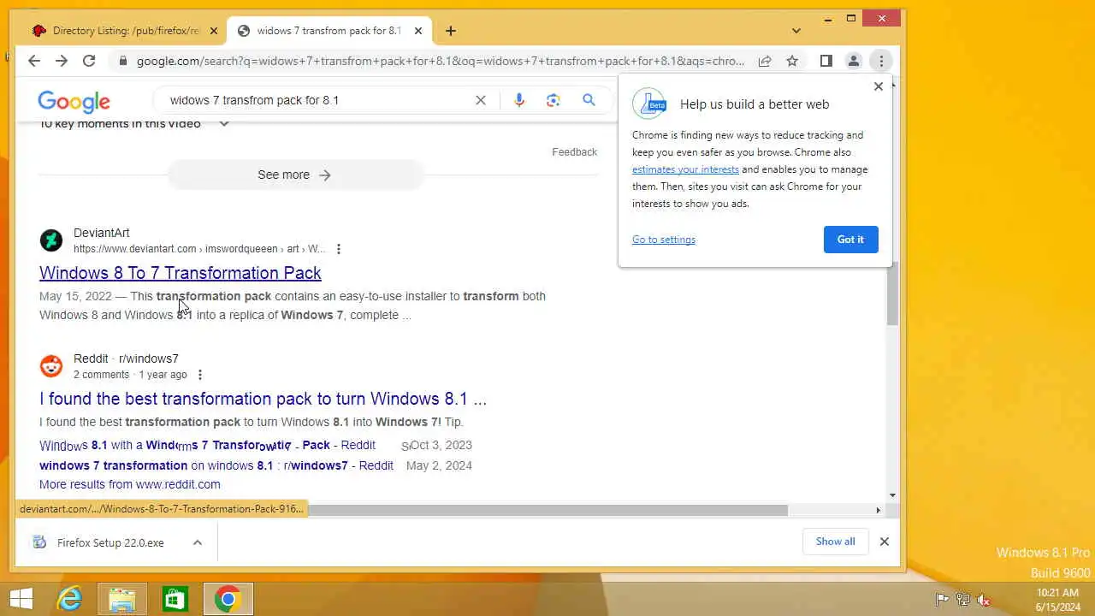Bookmark this page with the star icon

point(792,61)
